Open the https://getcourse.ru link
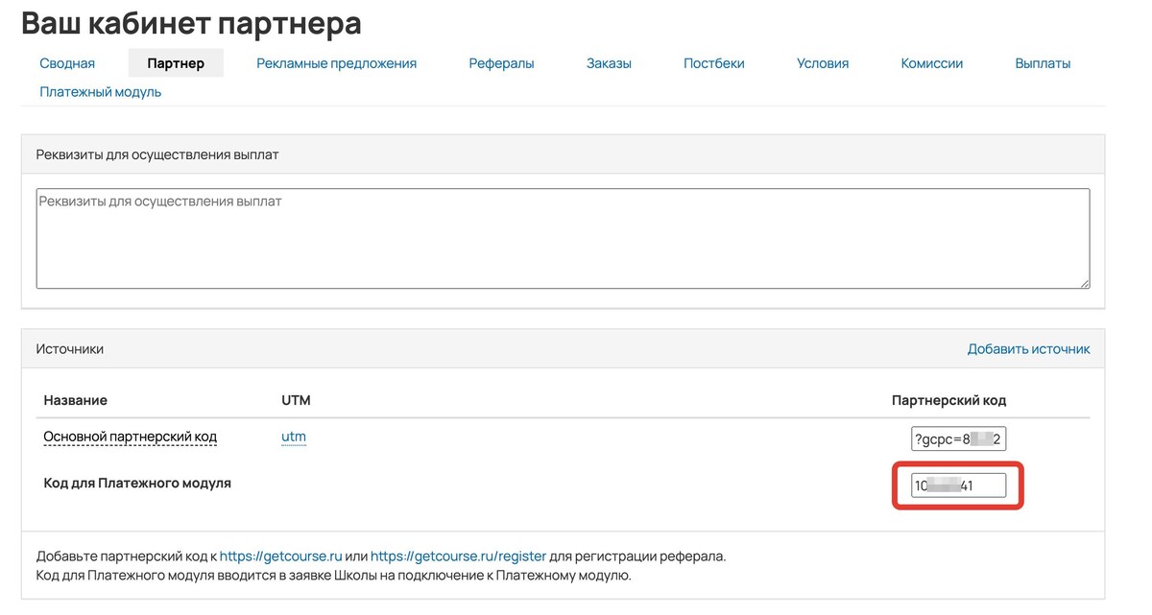 point(281,556)
